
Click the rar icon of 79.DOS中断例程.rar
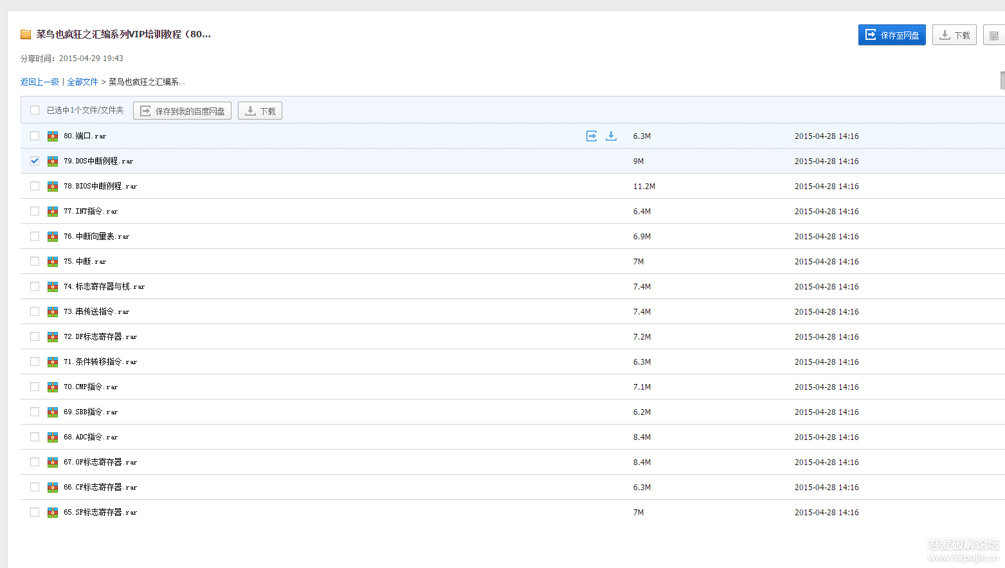point(53,161)
